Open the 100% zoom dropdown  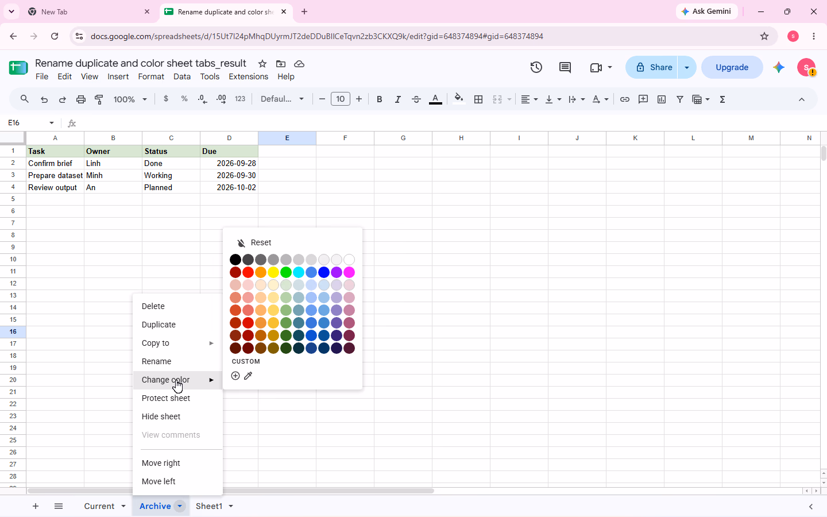click(x=130, y=99)
